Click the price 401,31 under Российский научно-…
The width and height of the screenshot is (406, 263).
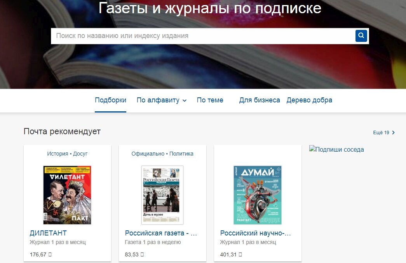click(x=231, y=254)
